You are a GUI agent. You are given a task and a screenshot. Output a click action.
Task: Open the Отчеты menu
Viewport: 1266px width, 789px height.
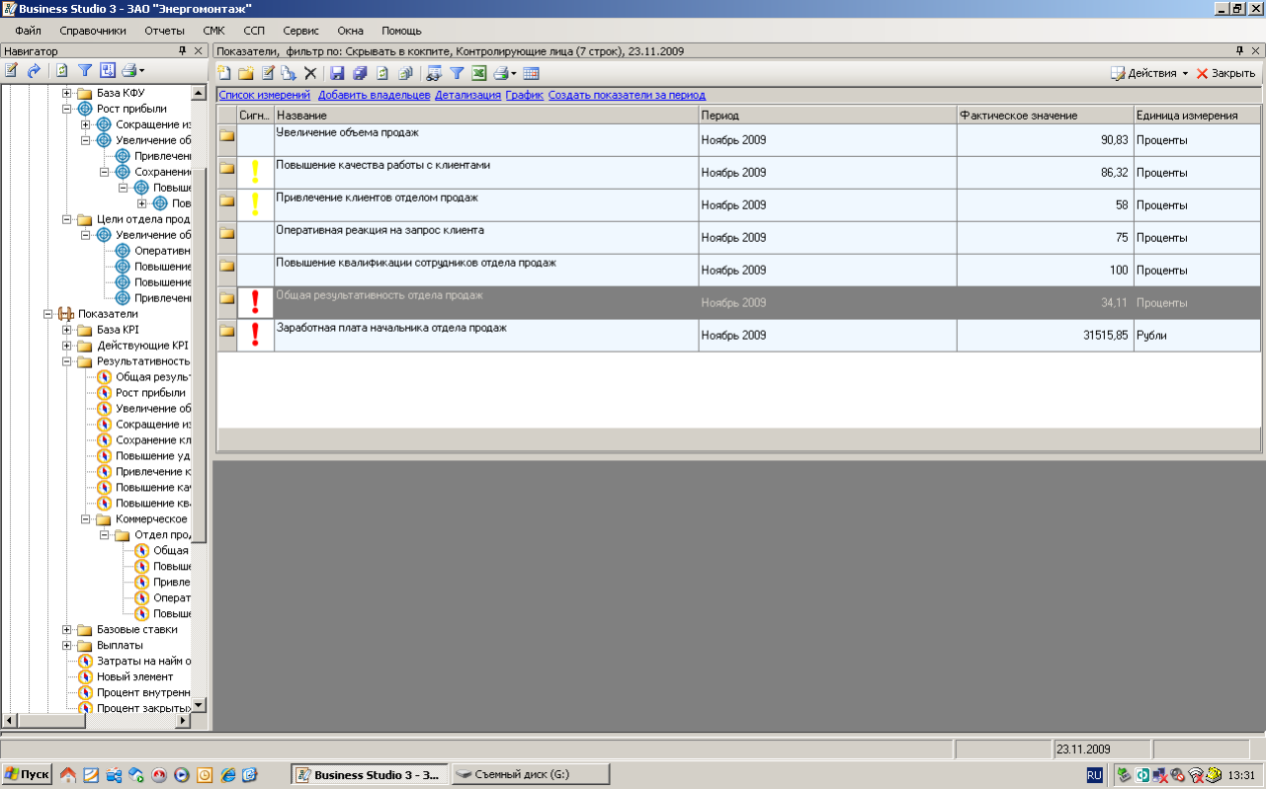(164, 31)
